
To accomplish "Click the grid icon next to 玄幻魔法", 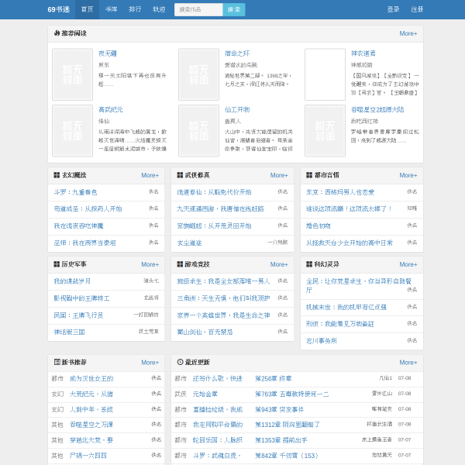I will click(x=57, y=175).
